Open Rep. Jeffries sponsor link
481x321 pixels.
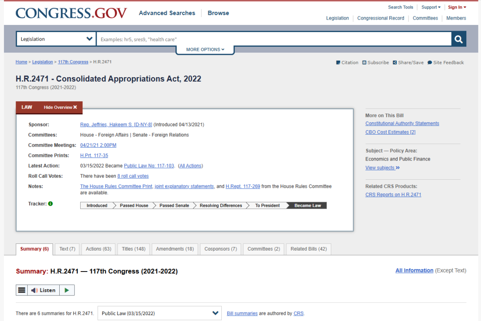[x=116, y=125]
